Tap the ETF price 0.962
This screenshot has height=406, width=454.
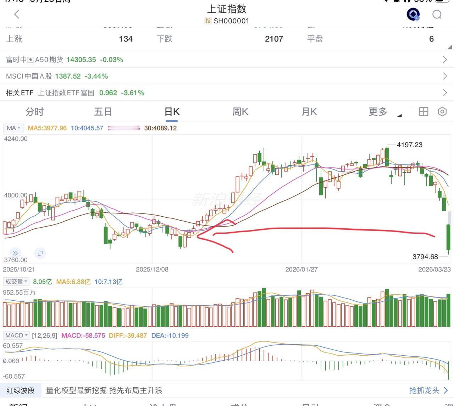tap(108, 93)
